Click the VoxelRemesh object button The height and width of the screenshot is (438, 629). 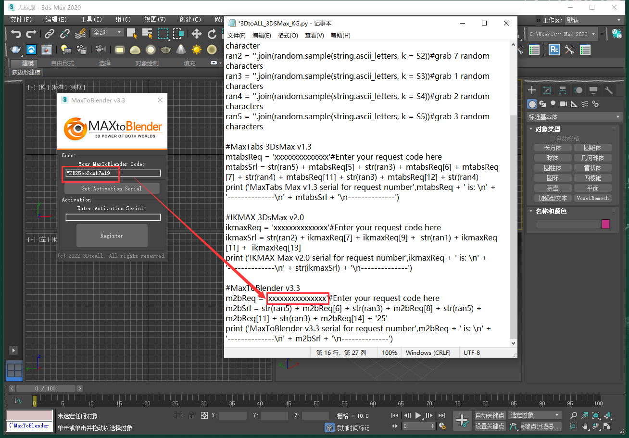(592, 198)
